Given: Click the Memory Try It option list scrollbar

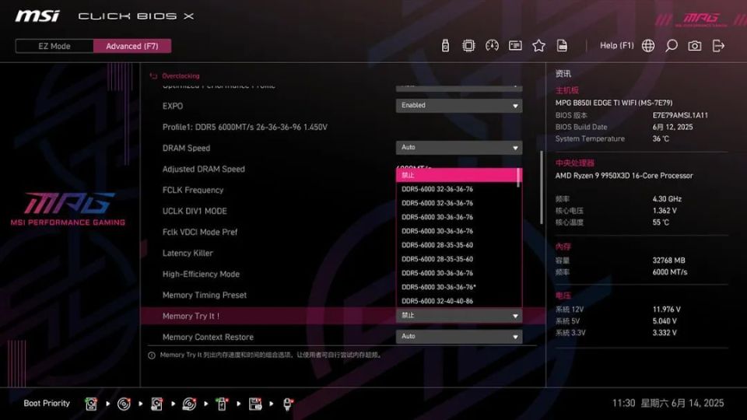Looking at the screenshot, I should pyautogui.click(x=519, y=177).
